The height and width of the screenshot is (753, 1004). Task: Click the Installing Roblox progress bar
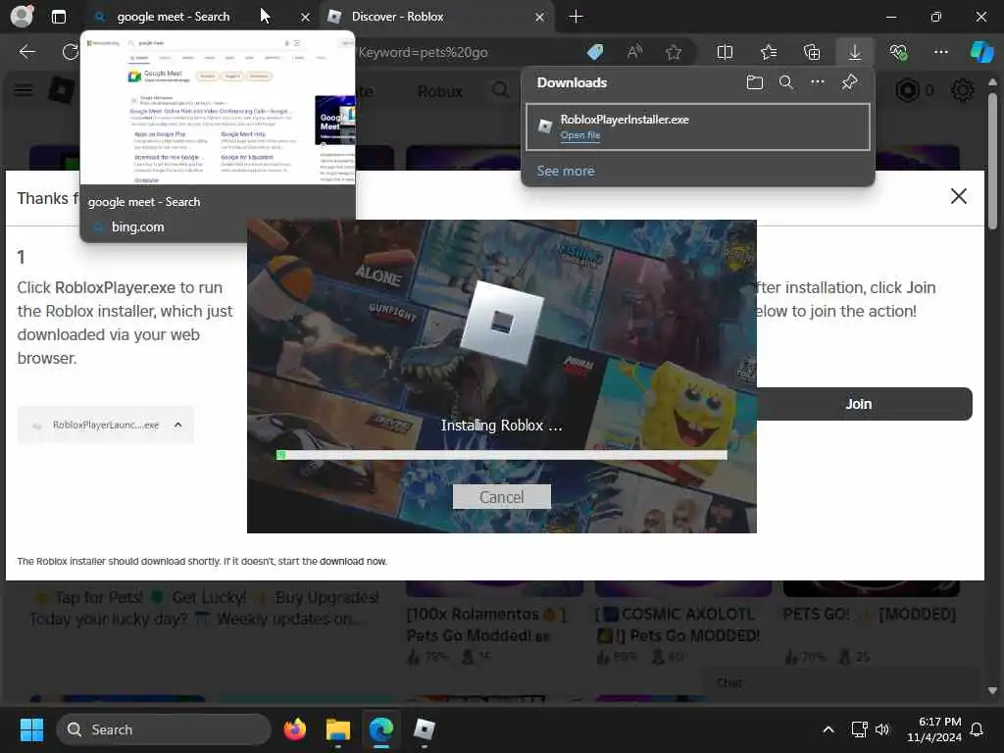point(501,455)
